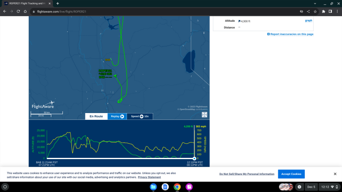Image resolution: width=342 pixels, height=192 pixels.
Task: Open the pink app on shelf
Action: tap(189, 187)
